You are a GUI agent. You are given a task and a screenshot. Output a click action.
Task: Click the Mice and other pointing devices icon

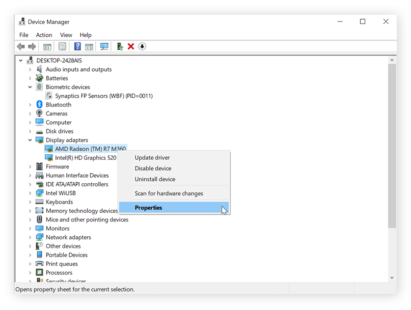tap(39, 219)
